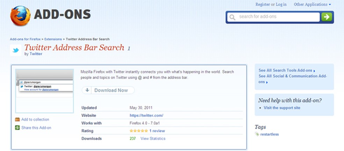The width and height of the screenshot is (344, 151).
Task: Click the Share this Add-on green icon
Action: 17,128
